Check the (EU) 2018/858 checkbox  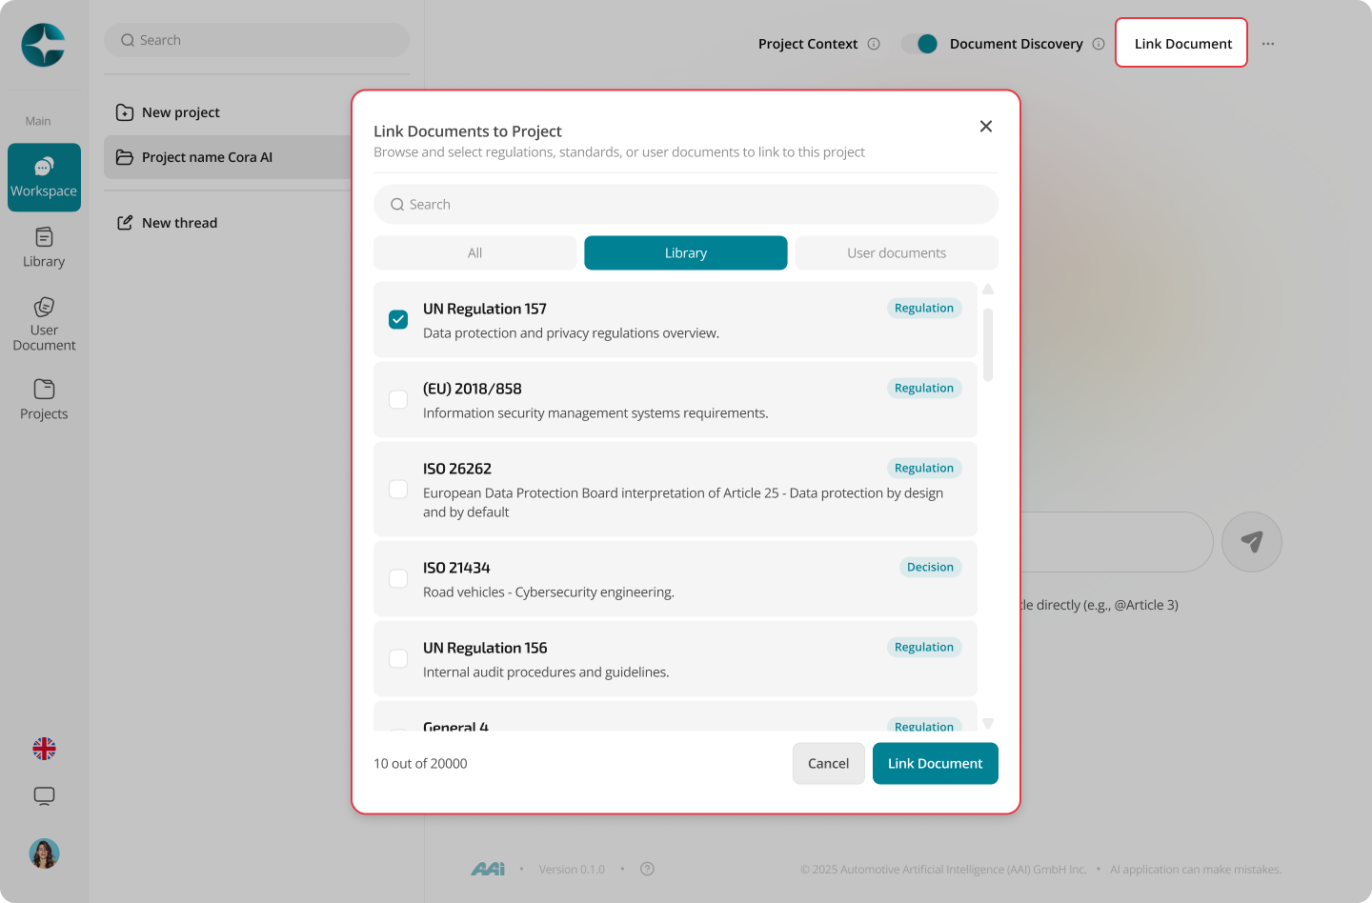(398, 400)
